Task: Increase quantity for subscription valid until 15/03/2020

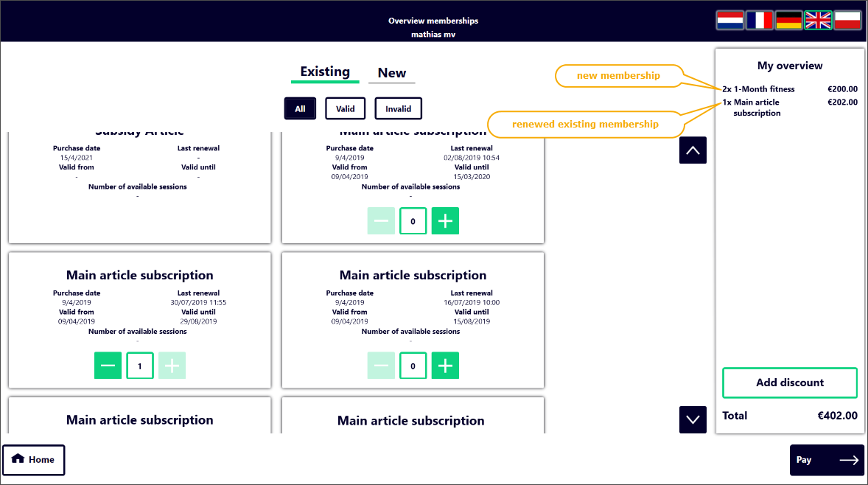Action: point(445,221)
